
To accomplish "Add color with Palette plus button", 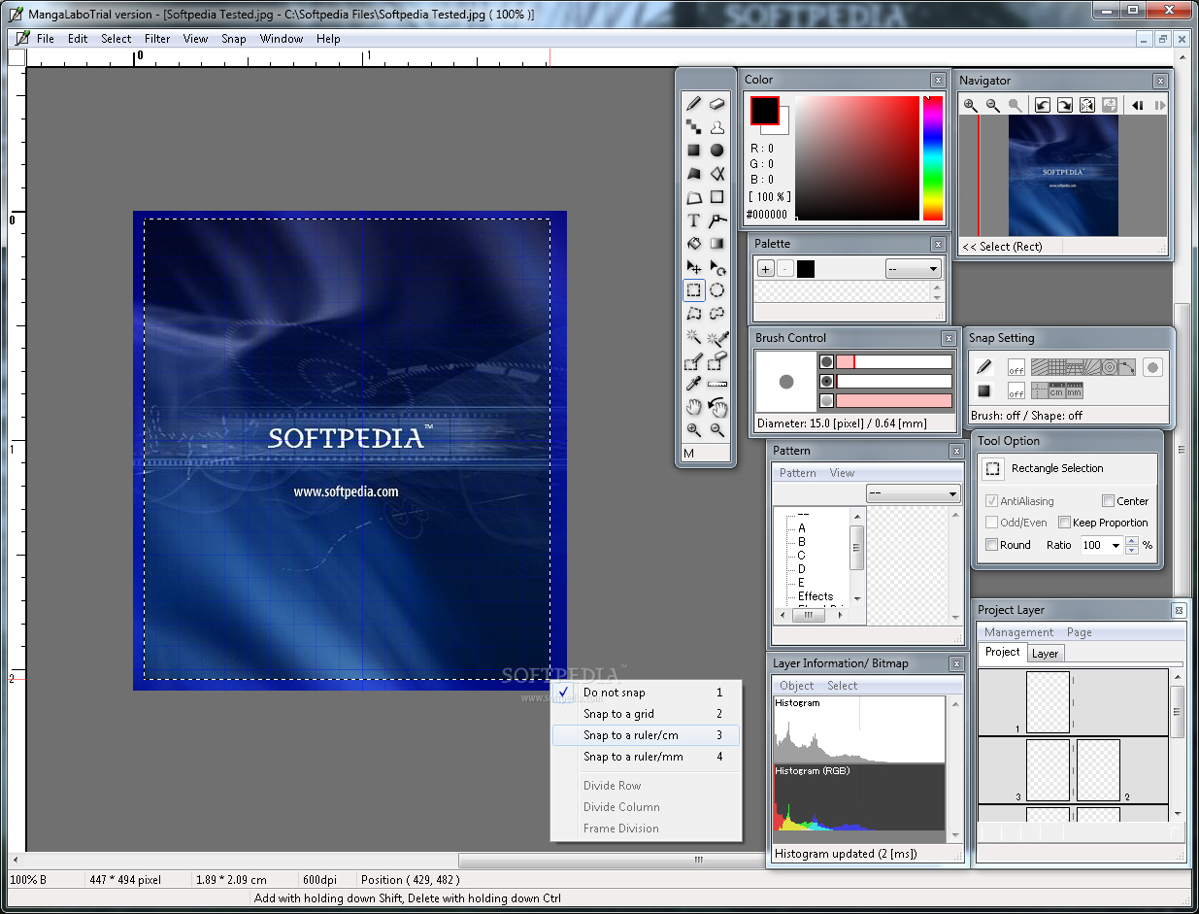I will [x=766, y=269].
